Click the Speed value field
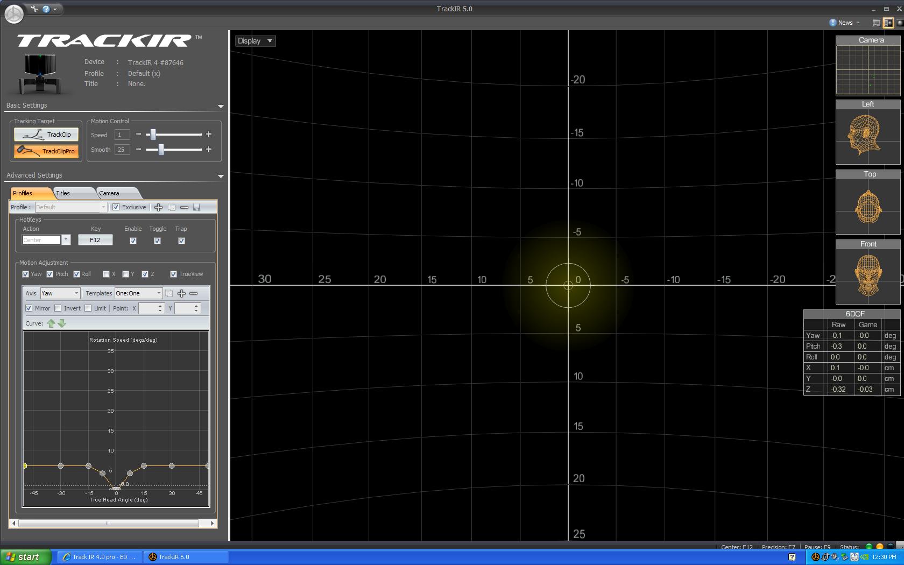 pyautogui.click(x=122, y=135)
